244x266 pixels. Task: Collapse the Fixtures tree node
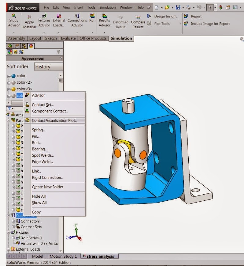coord(9,233)
